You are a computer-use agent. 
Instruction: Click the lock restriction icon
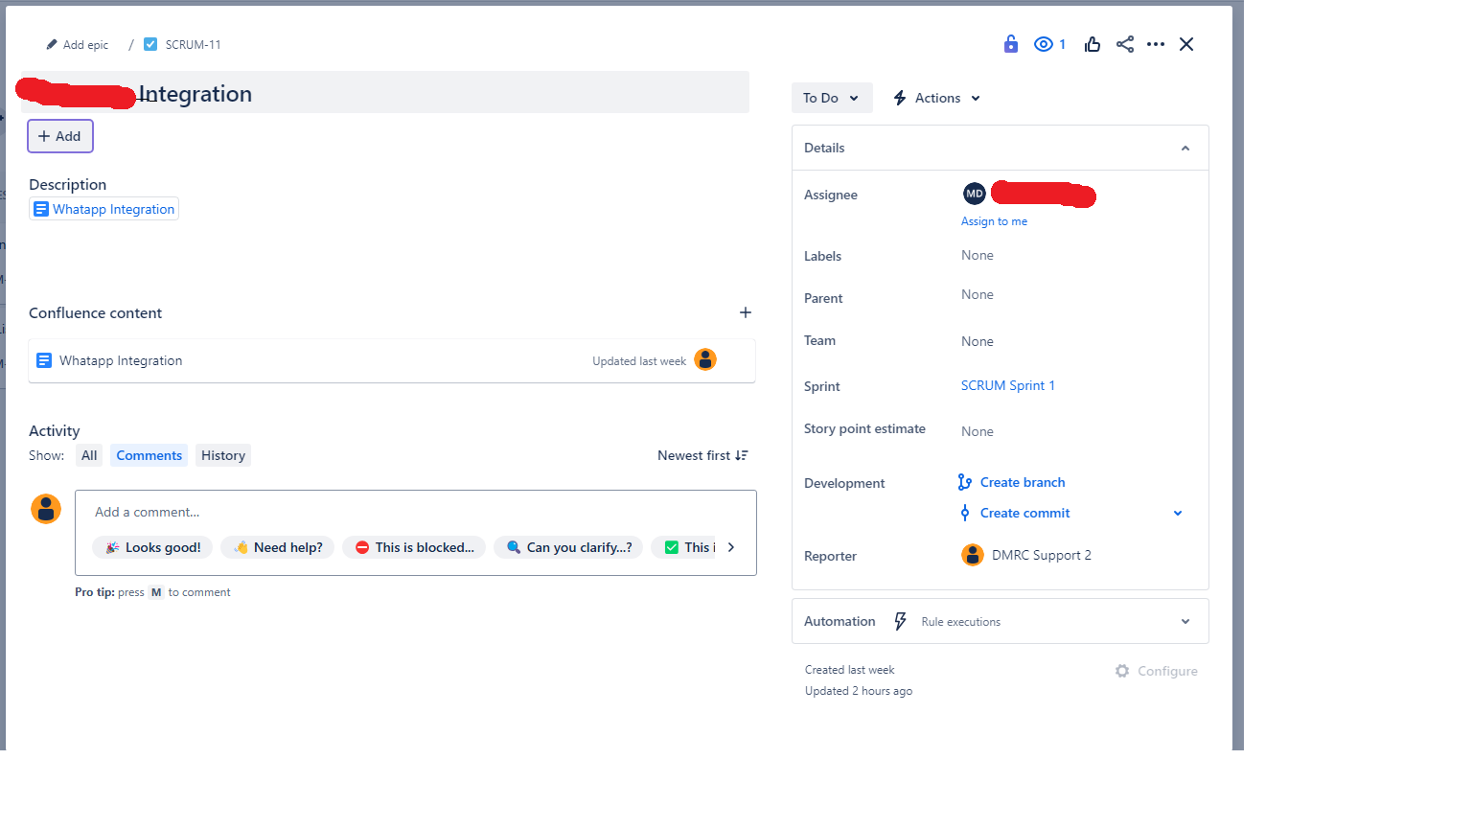coord(1010,44)
